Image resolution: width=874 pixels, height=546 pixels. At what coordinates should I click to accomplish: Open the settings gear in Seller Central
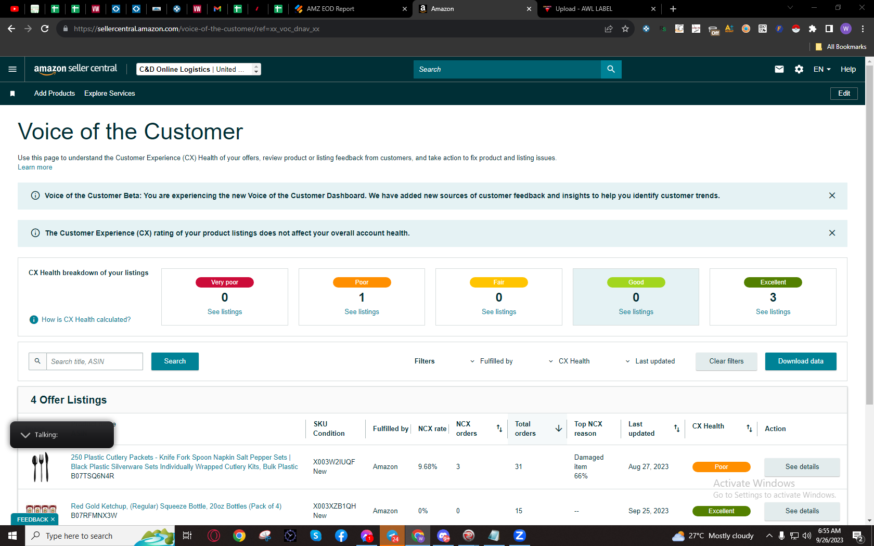[799, 69]
